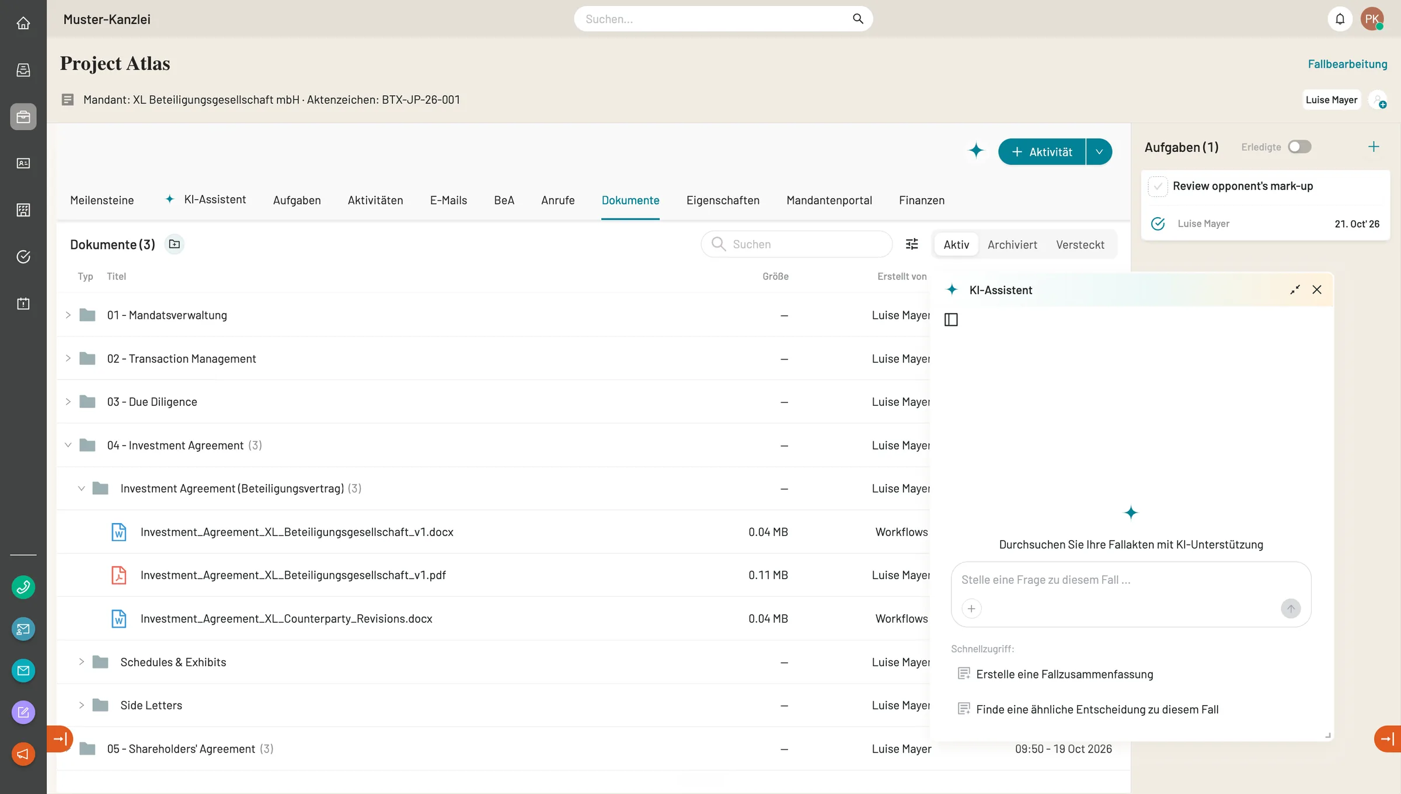Select the Aktiv document filter

(956, 245)
